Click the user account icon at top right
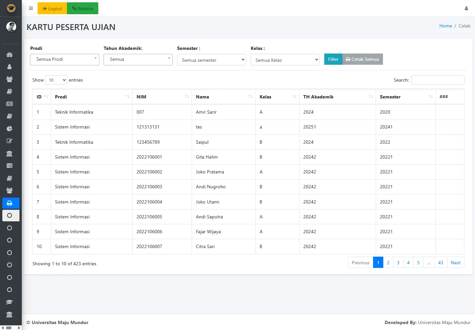The image size is (475, 330). (x=466, y=9)
